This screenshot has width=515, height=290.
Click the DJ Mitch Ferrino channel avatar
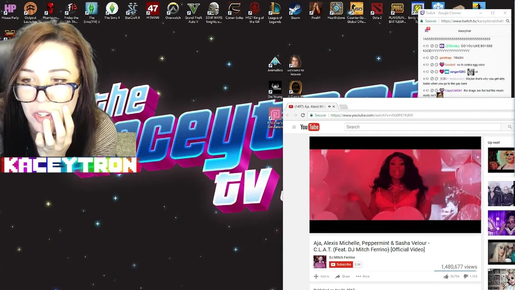pos(320,262)
